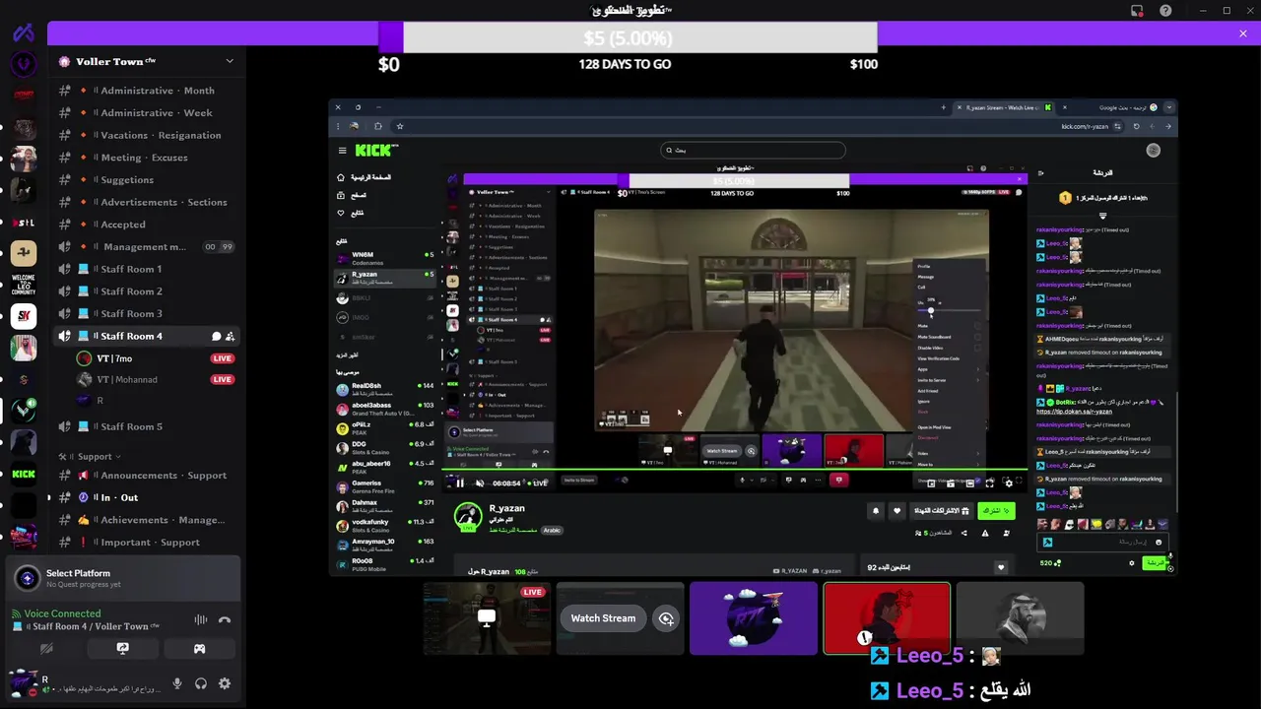Open R_yazan channel in Kick sidebar
This screenshot has width=1261, height=709.
pyautogui.click(x=384, y=278)
